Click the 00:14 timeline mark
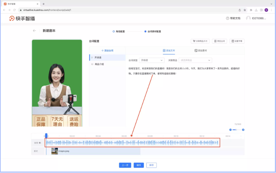 (x=228, y=136)
